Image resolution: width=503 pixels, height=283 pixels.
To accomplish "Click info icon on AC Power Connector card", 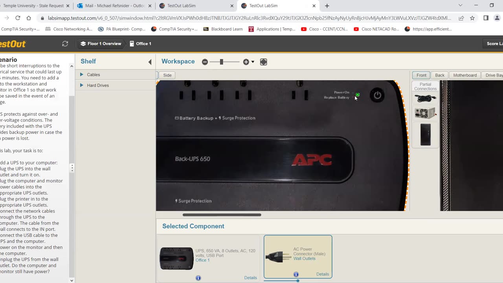I will [x=296, y=274].
